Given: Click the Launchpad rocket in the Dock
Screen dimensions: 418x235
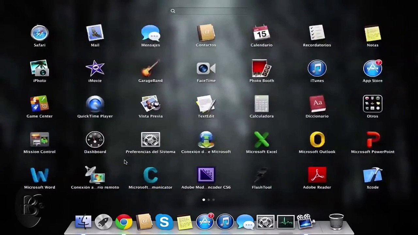Looking at the screenshot, I should tap(104, 222).
